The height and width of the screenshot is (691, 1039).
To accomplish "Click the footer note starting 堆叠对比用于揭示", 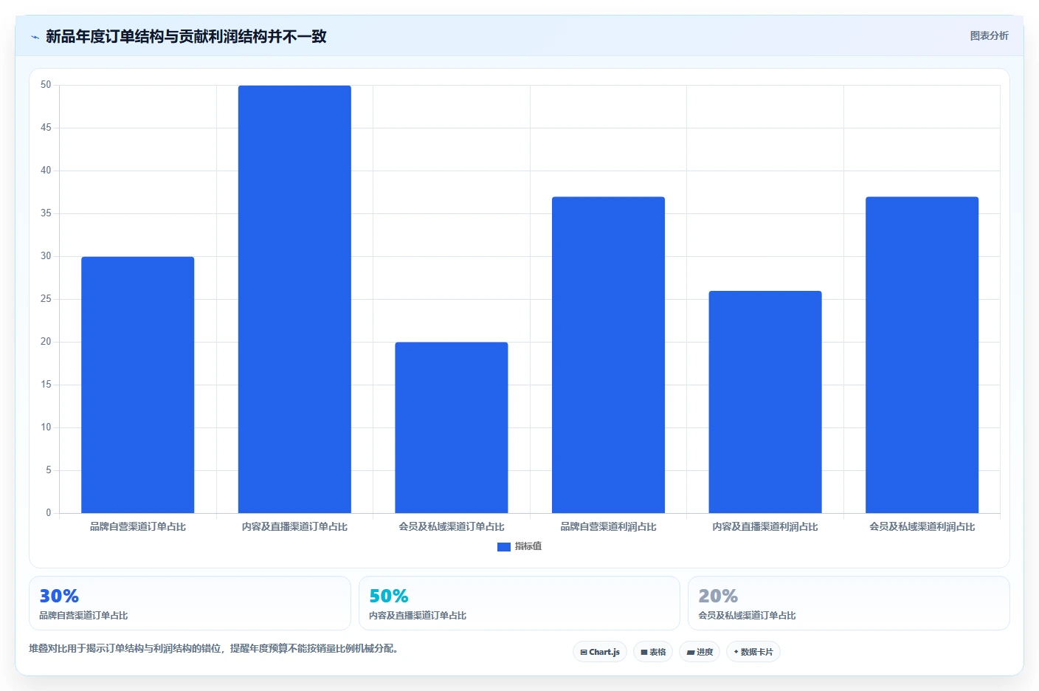I will point(213,649).
